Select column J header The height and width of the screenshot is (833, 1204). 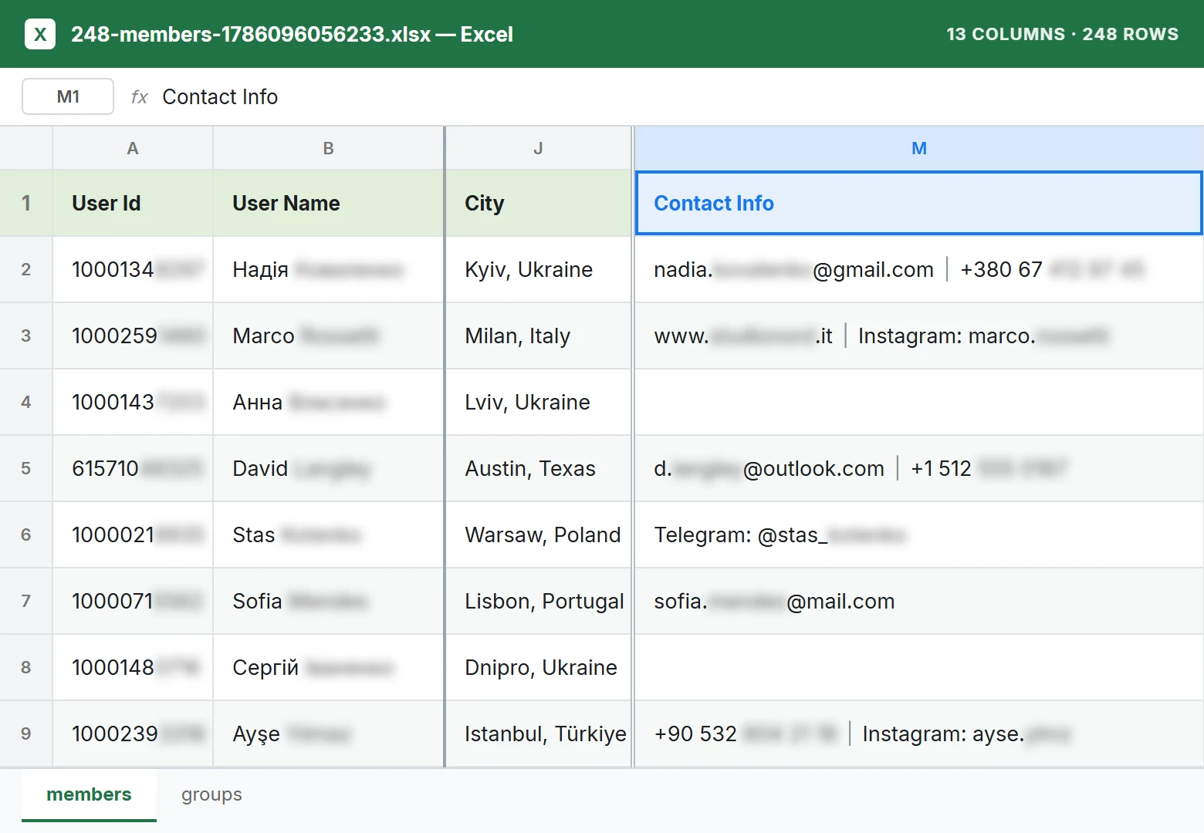point(539,148)
